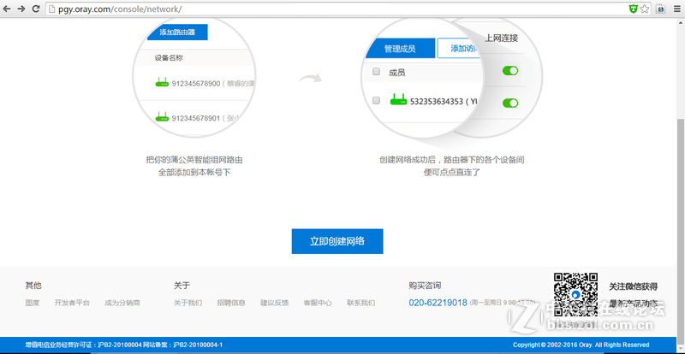Image resolution: width=685 pixels, height=354 pixels.
Task: Open the 图度 footer link
Action: tap(33, 303)
